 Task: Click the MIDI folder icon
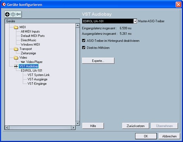pos(16,27)
